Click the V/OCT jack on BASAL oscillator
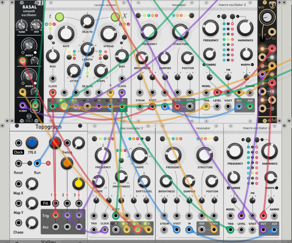This screenshot has height=243, width=292. [x=23, y=106]
